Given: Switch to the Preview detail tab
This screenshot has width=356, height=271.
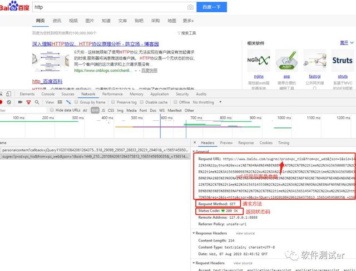Looking at the screenshot, I should pos(226,142).
